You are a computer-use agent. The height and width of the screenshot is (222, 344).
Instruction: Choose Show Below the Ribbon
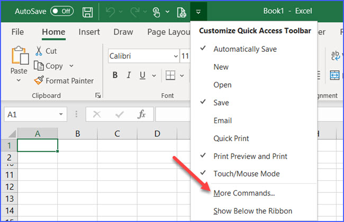click(x=254, y=211)
